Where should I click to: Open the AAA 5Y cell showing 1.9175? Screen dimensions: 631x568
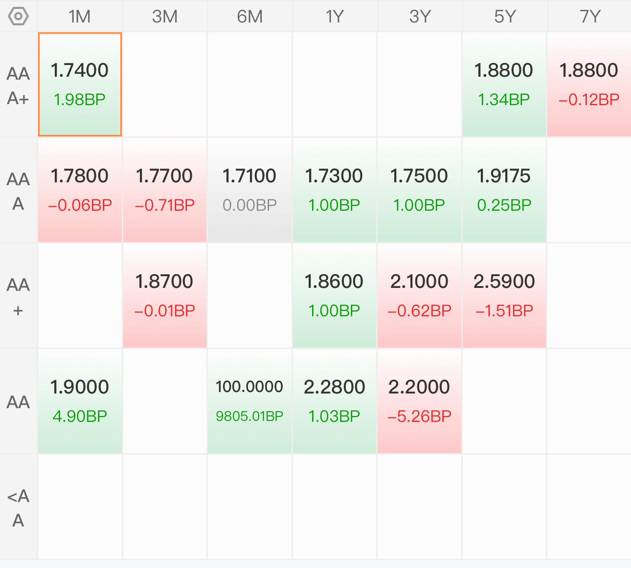(504, 190)
